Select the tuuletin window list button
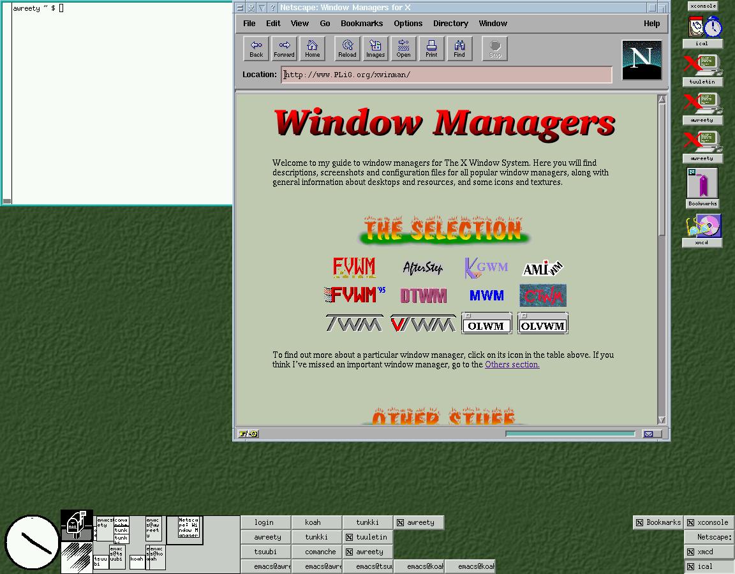Screen dimensions: 735x574 click(x=367, y=537)
